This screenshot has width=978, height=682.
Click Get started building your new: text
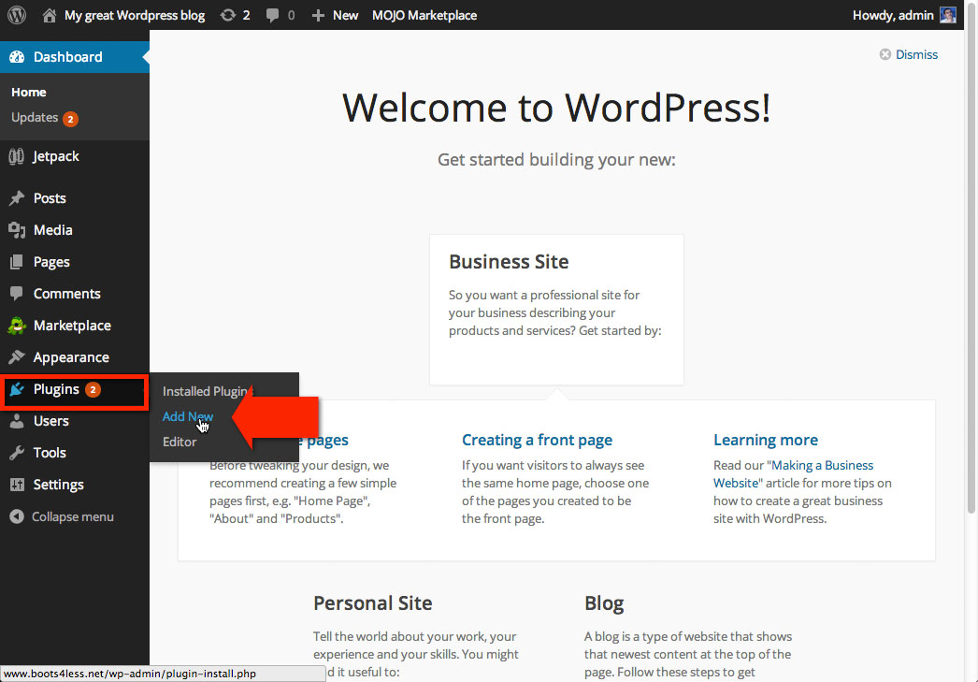coord(556,160)
